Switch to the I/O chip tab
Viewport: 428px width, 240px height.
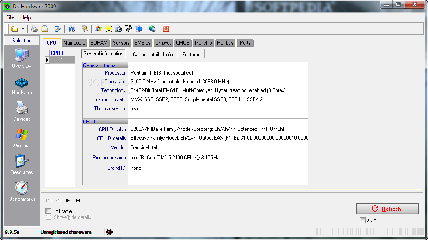click(x=204, y=43)
